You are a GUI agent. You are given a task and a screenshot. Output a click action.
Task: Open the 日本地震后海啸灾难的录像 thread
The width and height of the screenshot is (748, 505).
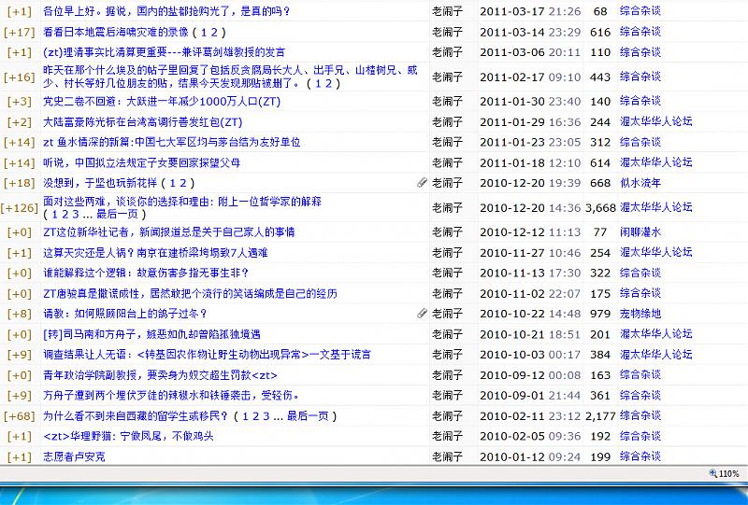point(122,32)
